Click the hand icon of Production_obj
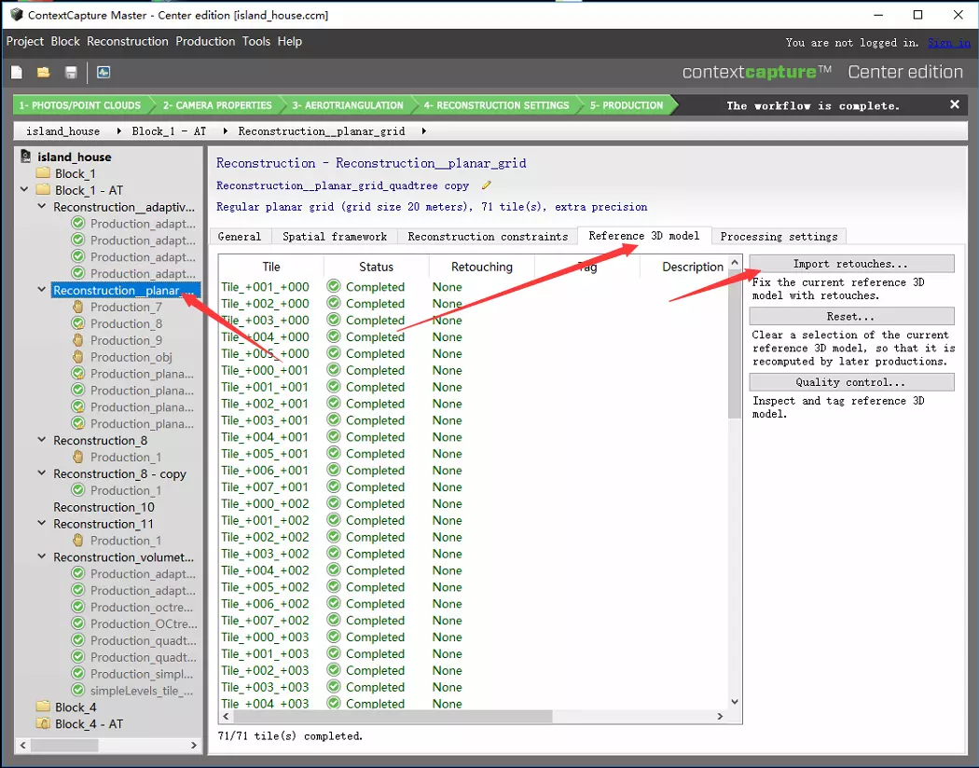Image resolution: width=979 pixels, height=768 pixels. point(78,357)
